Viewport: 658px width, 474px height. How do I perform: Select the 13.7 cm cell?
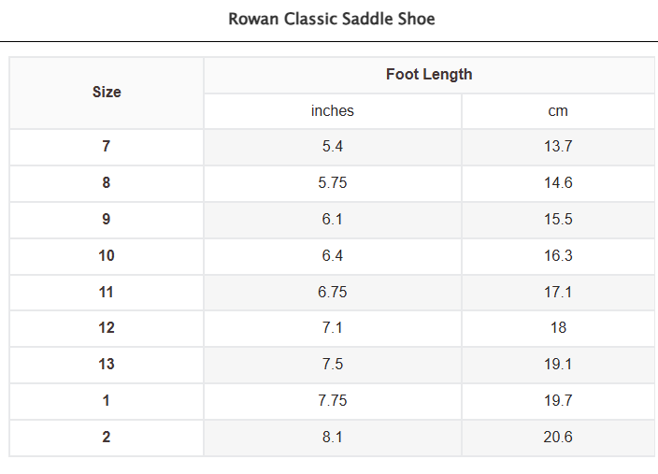[558, 147]
